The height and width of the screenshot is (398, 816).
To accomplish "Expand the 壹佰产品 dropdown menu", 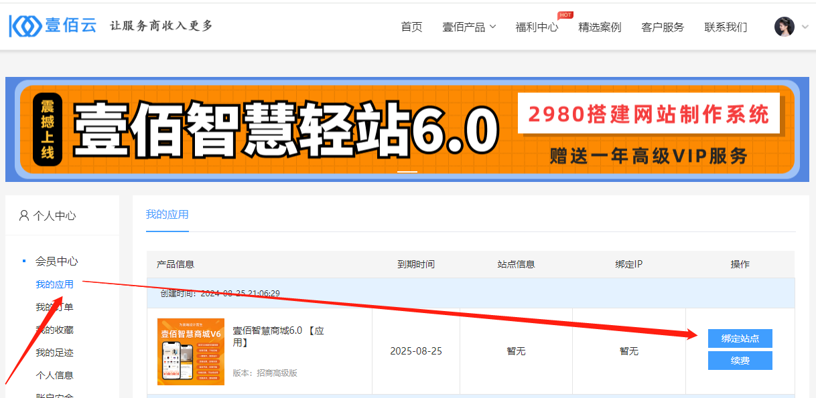I will (469, 27).
